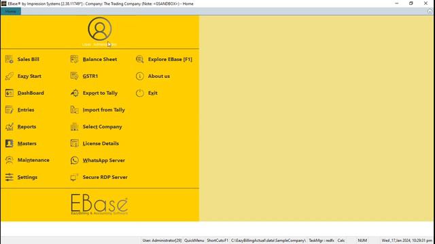The image size is (435, 244).
Task: Click Calc in the status bar
Action: click(x=341, y=241)
